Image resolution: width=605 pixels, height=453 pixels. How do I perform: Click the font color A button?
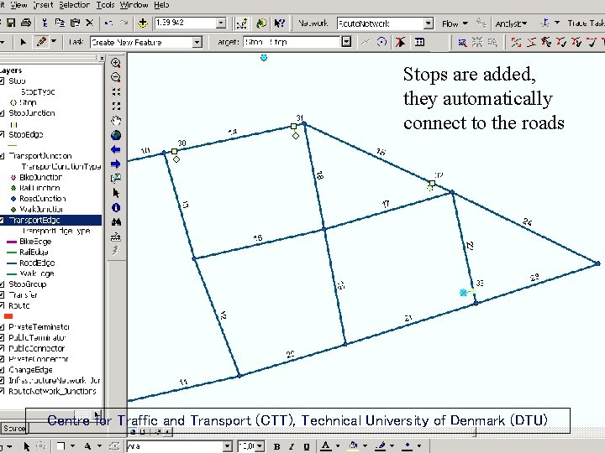(x=326, y=446)
